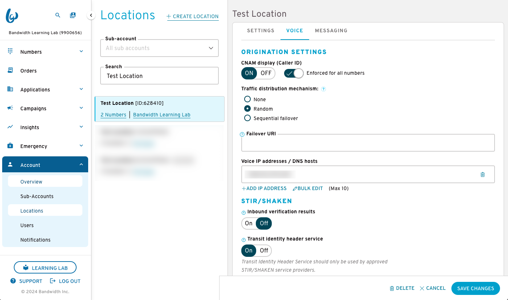
Task: Click the Support question-mark icon
Action: tap(13, 281)
